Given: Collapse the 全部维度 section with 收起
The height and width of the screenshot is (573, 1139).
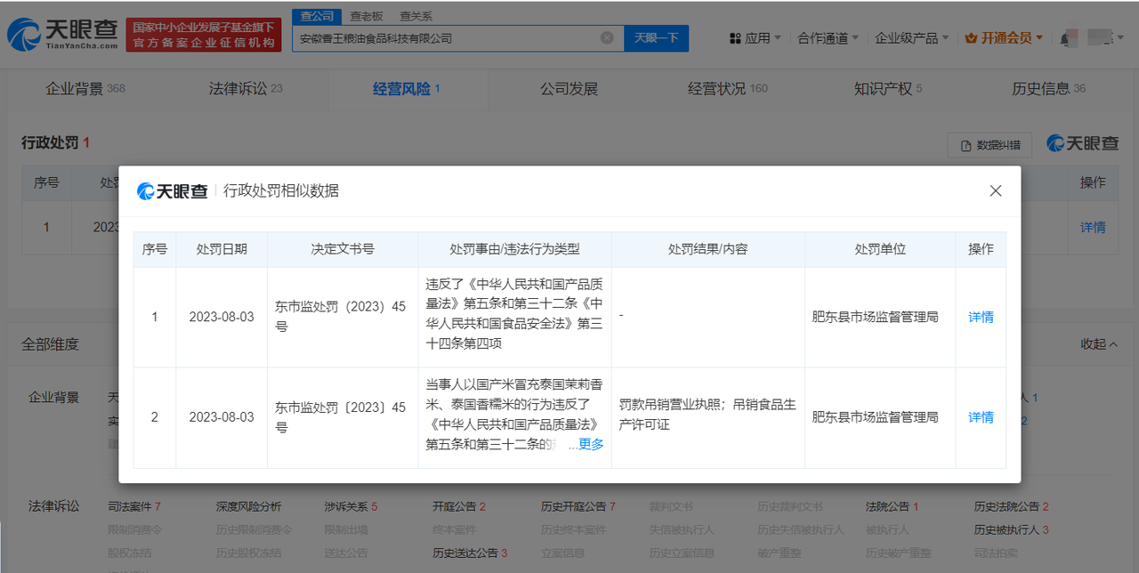Looking at the screenshot, I should pyautogui.click(x=1099, y=344).
